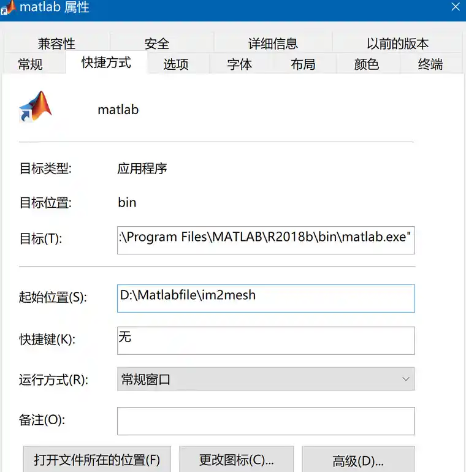Click the 目标(T) path input field
466x472 pixels.
point(266,240)
